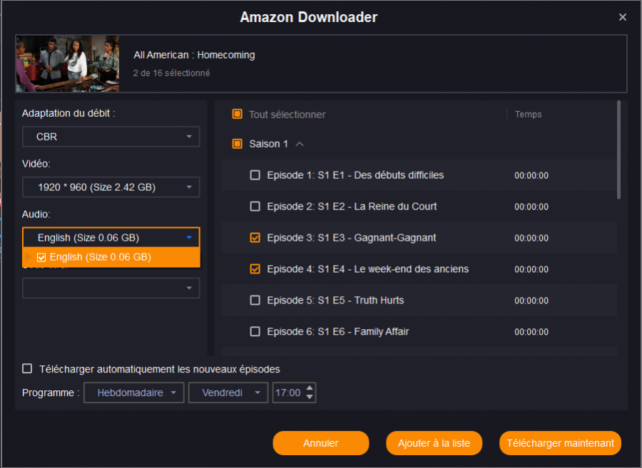This screenshot has height=468, width=642.
Task: Click the 00:00:00 time of Episode 6
Action: 531,332
